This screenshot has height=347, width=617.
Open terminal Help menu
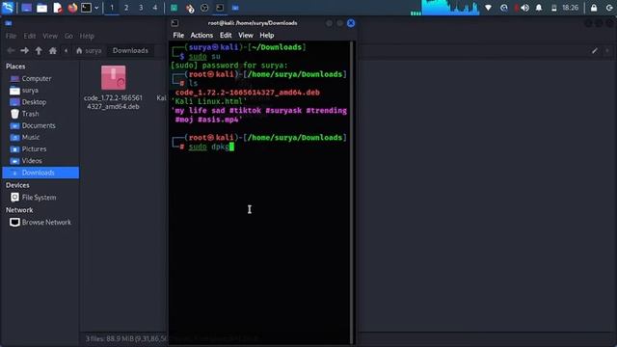pos(267,35)
